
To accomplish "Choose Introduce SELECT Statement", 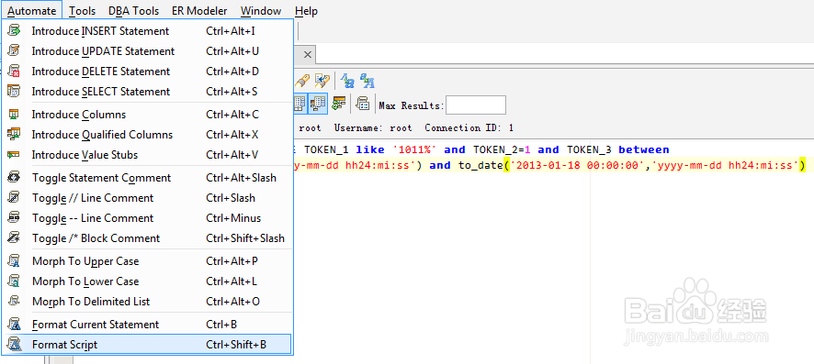I will coord(147,92).
